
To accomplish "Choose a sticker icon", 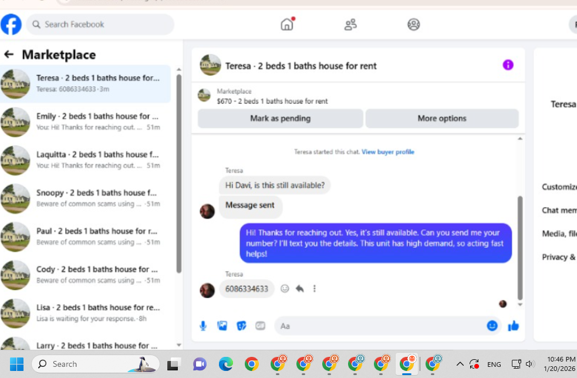I will 241,326.
